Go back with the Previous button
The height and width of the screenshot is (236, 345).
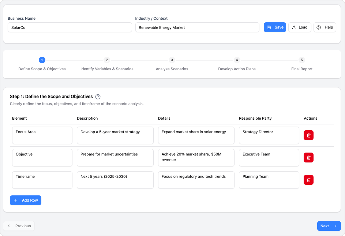pyautogui.click(x=19, y=226)
